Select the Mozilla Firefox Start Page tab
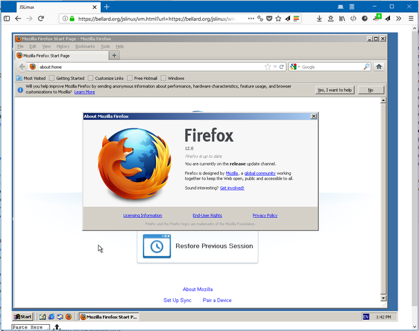Image resolution: width=419 pixels, height=331 pixels. (61, 56)
